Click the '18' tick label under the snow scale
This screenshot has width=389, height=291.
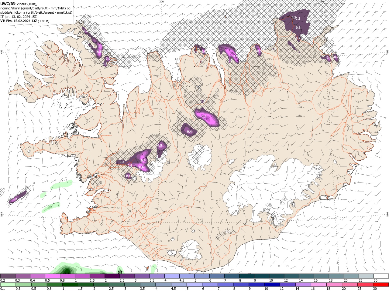(x=330, y=280)
